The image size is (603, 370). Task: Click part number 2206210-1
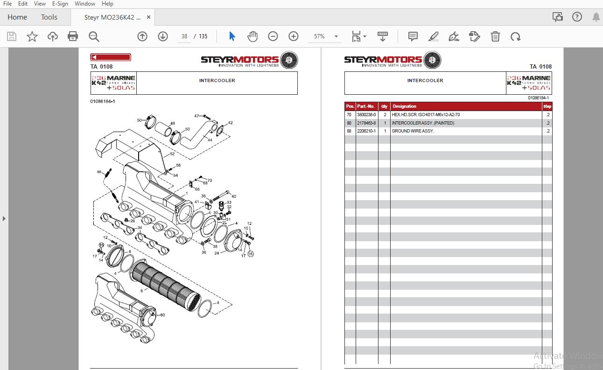(x=366, y=131)
